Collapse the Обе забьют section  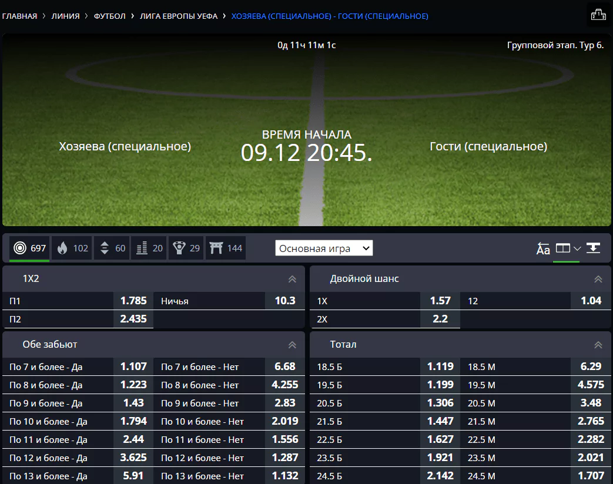[292, 345]
